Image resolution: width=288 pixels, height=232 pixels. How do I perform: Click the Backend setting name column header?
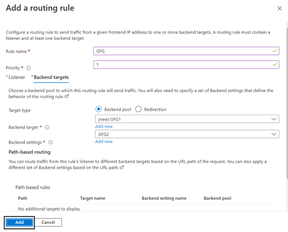tap(164, 198)
